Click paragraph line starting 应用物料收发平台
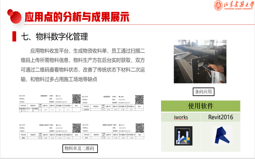255x159 pixels. 87,51
